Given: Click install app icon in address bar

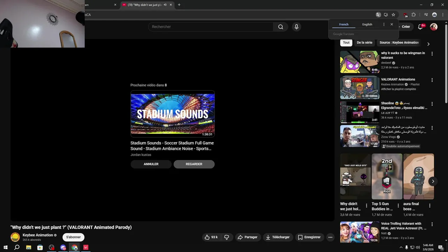Looking at the screenshot, I should (x=386, y=15).
